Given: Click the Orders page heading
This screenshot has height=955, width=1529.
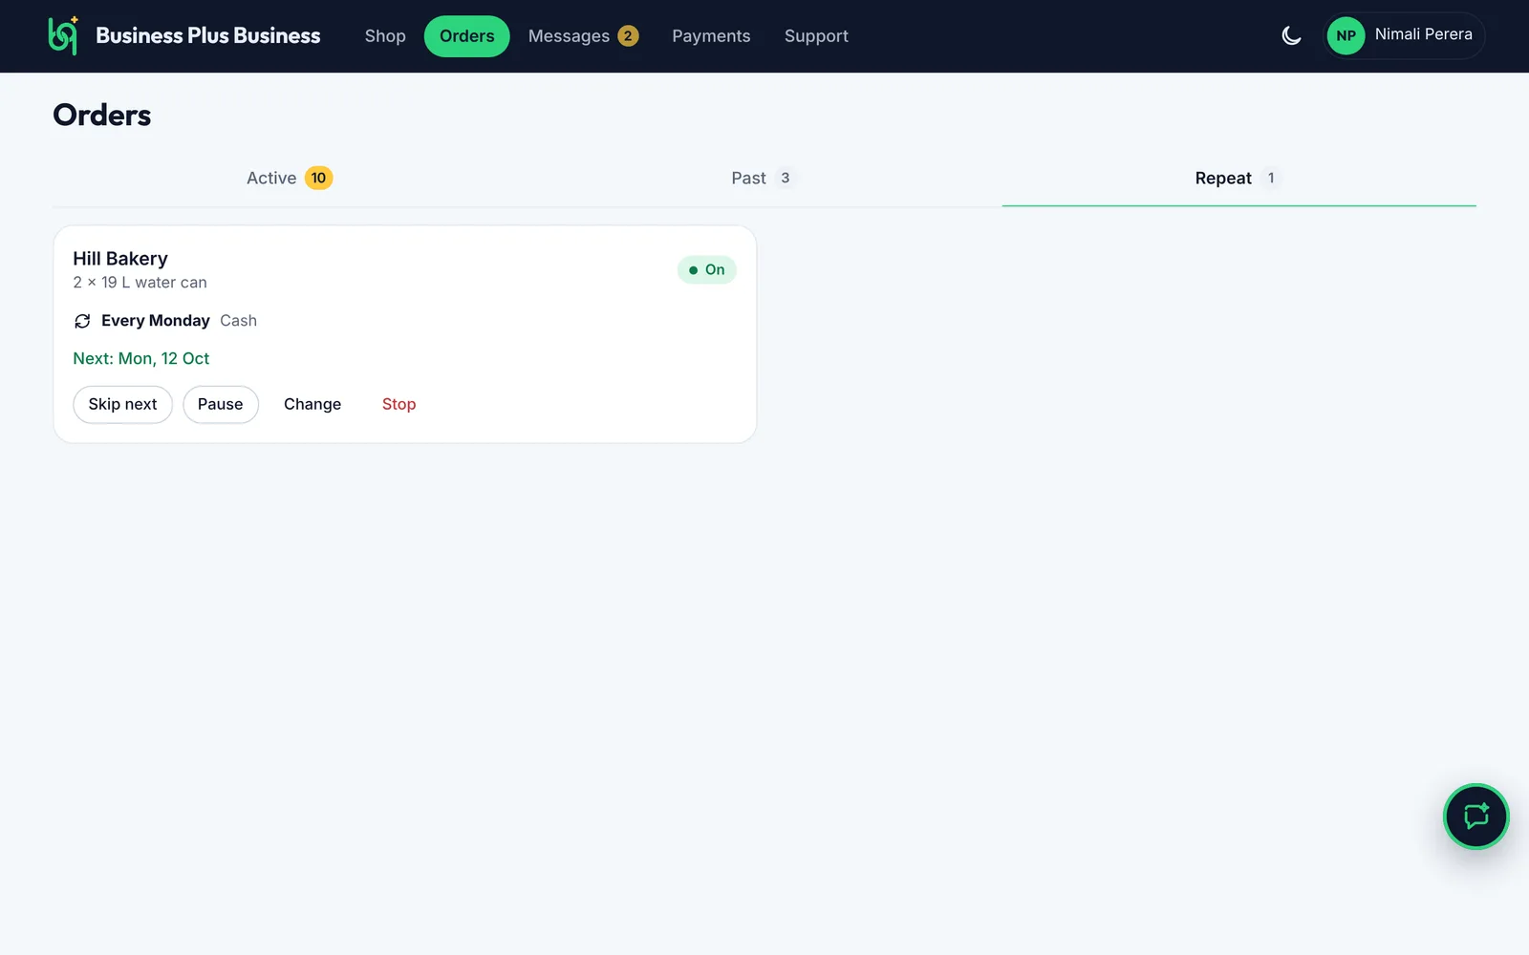Looking at the screenshot, I should click(102, 116).
